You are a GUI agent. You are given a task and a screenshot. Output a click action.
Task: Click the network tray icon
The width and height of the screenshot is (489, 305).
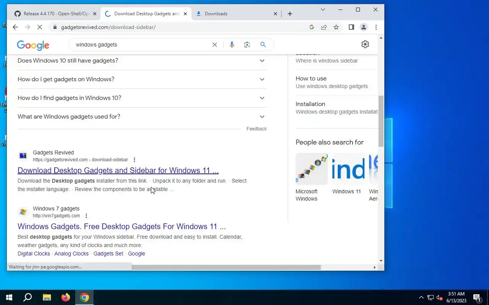(x=431, y=297)
